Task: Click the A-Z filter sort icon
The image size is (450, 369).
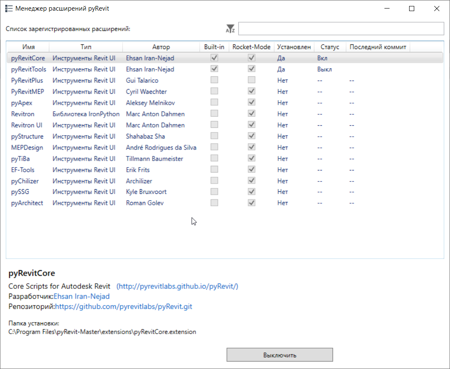Action: click(x=230, y=29)
